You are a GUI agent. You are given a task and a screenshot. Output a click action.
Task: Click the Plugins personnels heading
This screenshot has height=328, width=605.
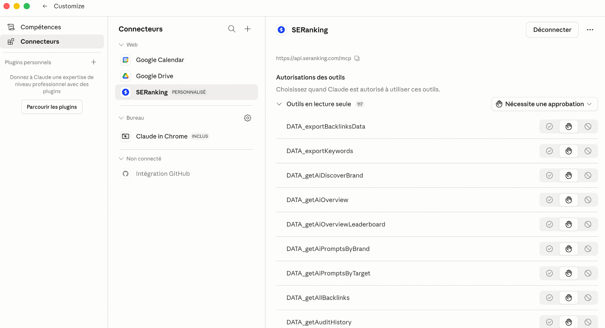point(28,62)
